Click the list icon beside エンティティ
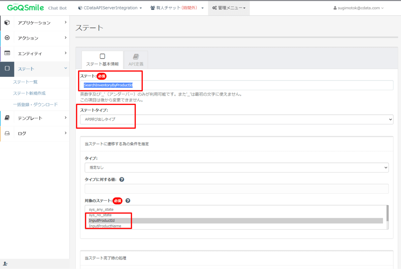 click(x=7, y=53)
